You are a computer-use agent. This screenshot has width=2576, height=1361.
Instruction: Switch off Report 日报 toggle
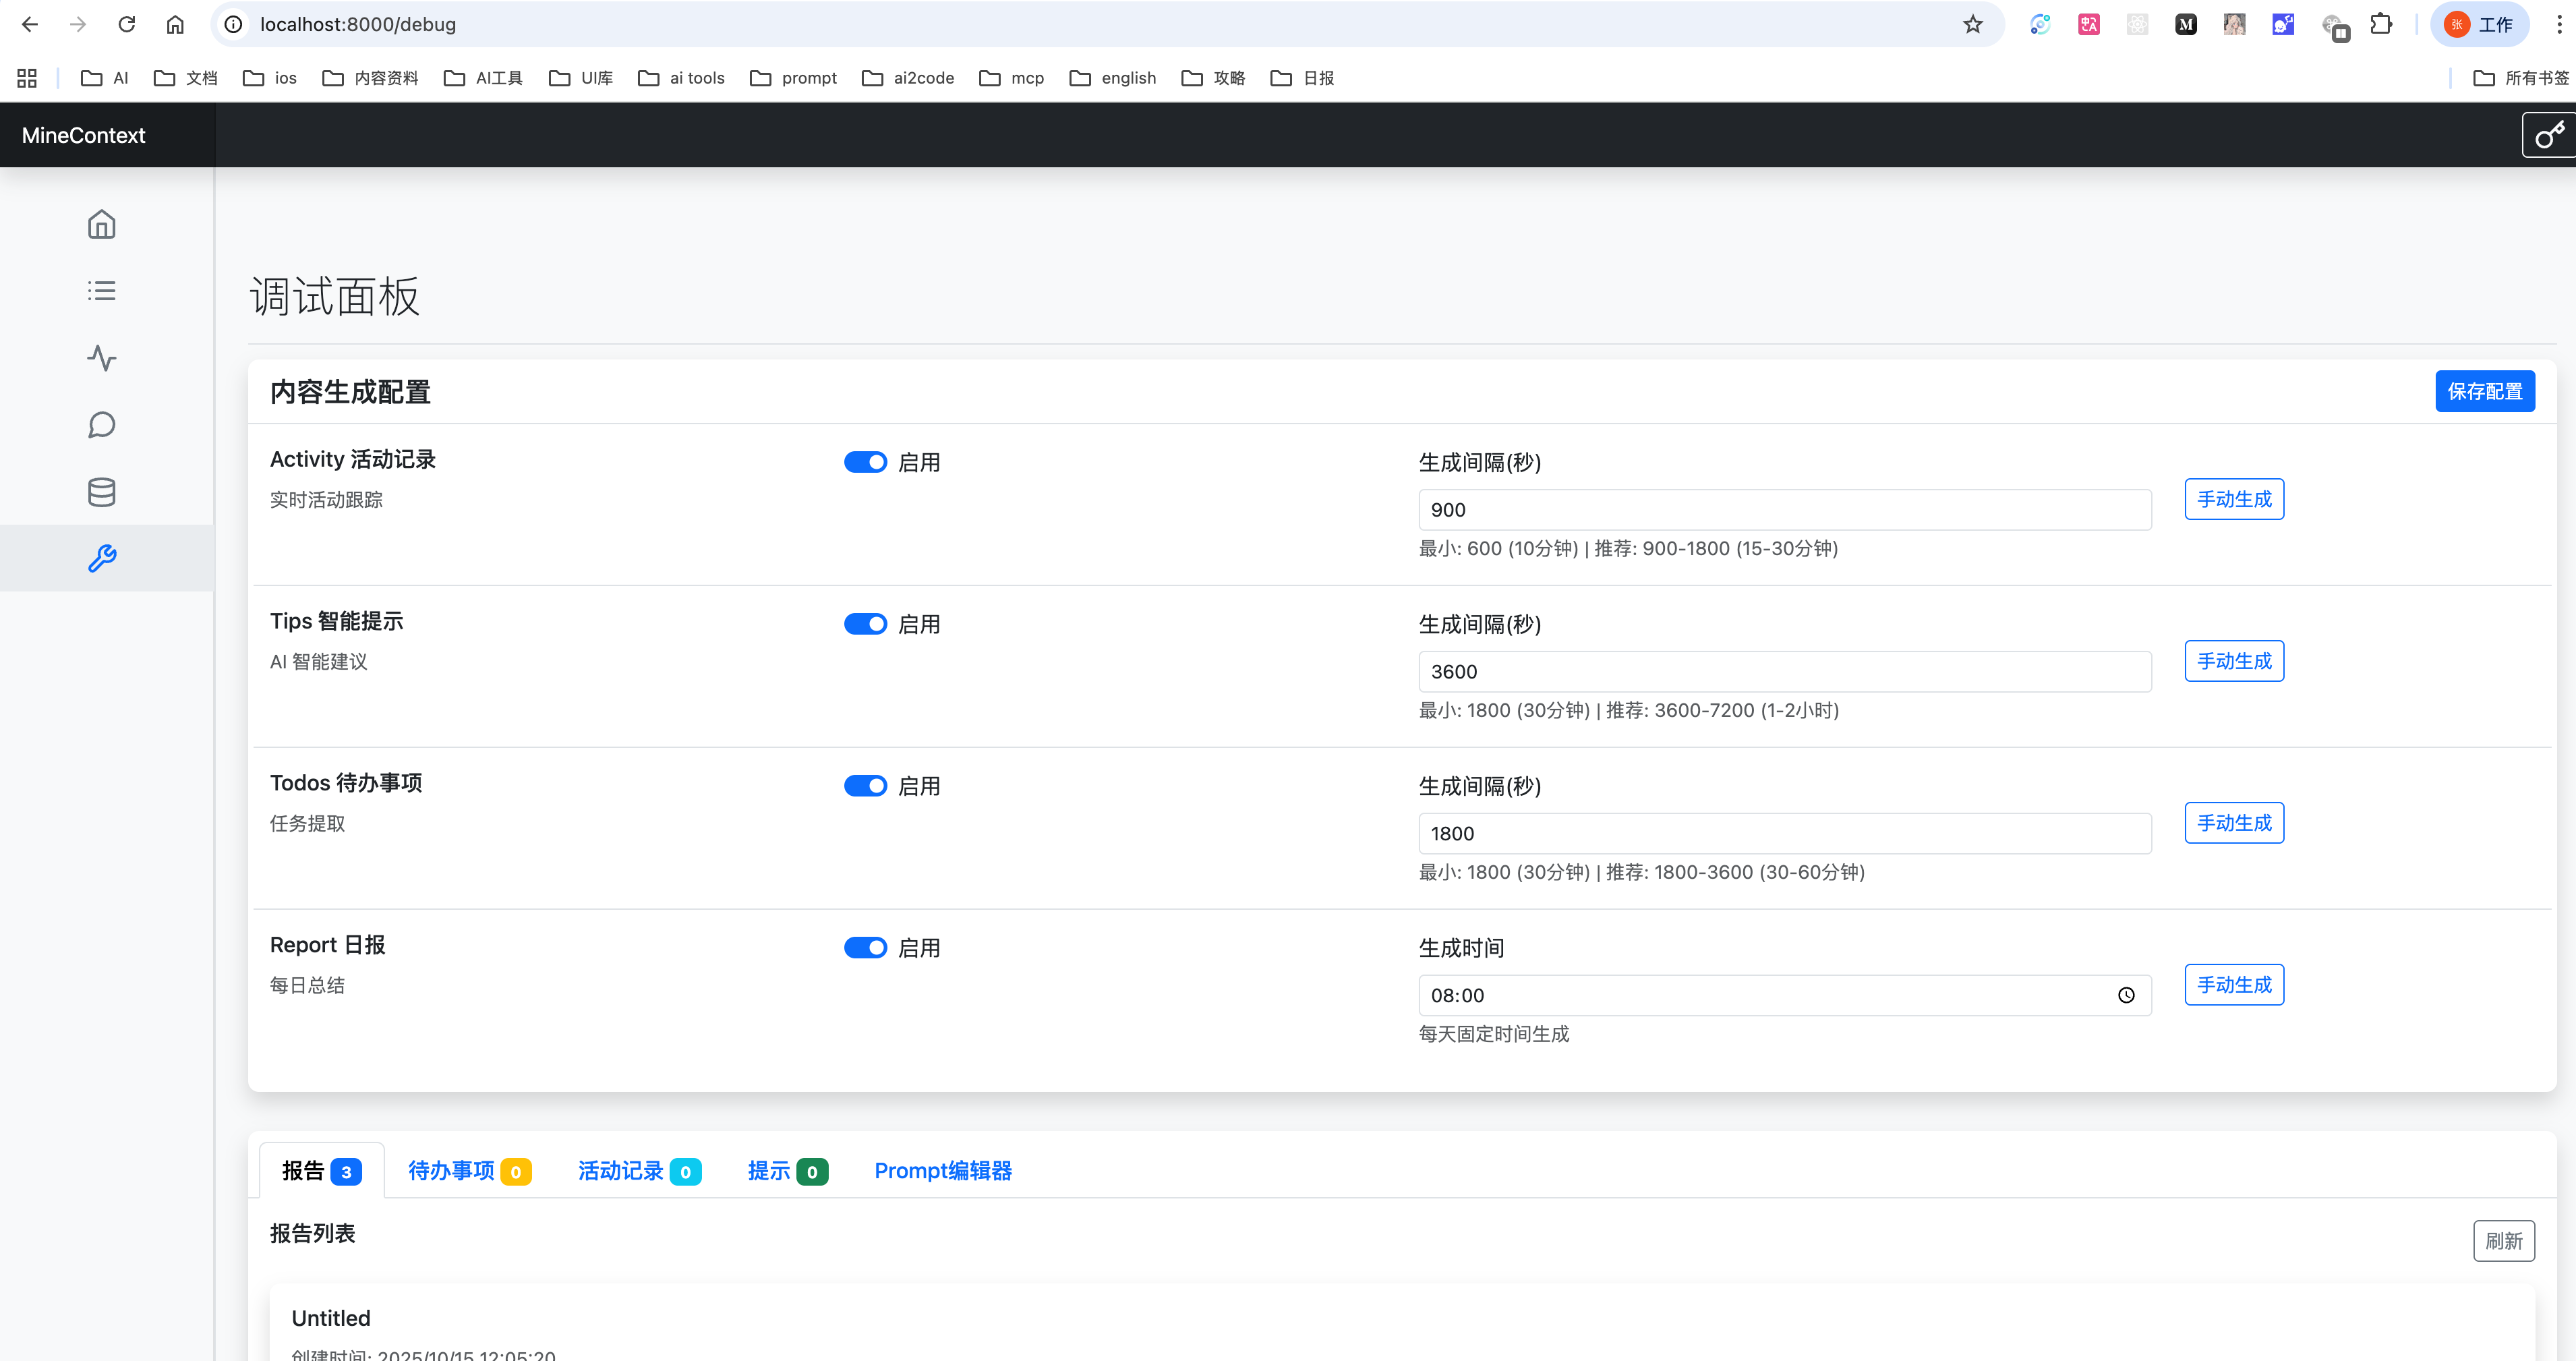point(865,948)
